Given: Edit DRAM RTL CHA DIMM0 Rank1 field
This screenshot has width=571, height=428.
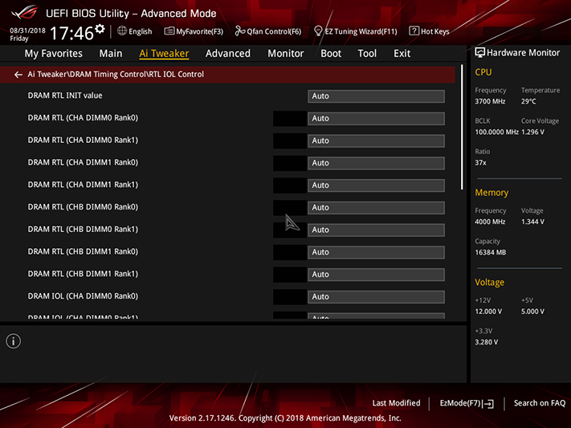Looking at the screenshot, I should [x=376, y=141].
